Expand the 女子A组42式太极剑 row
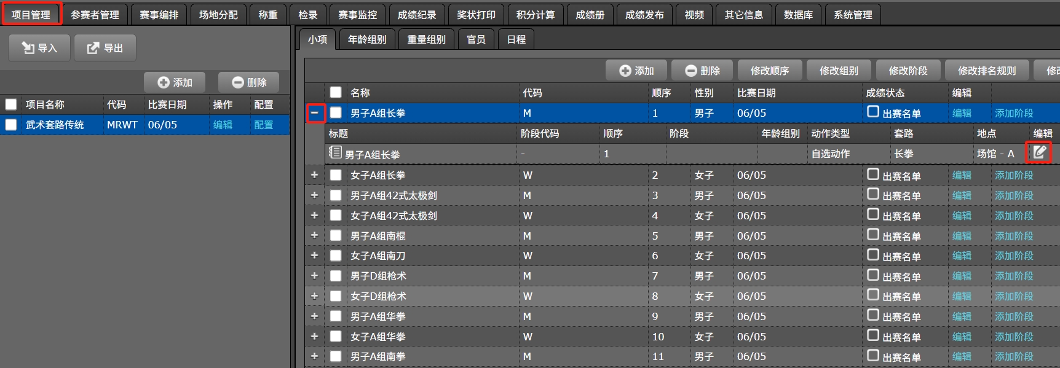 click(x=314, y=216)
